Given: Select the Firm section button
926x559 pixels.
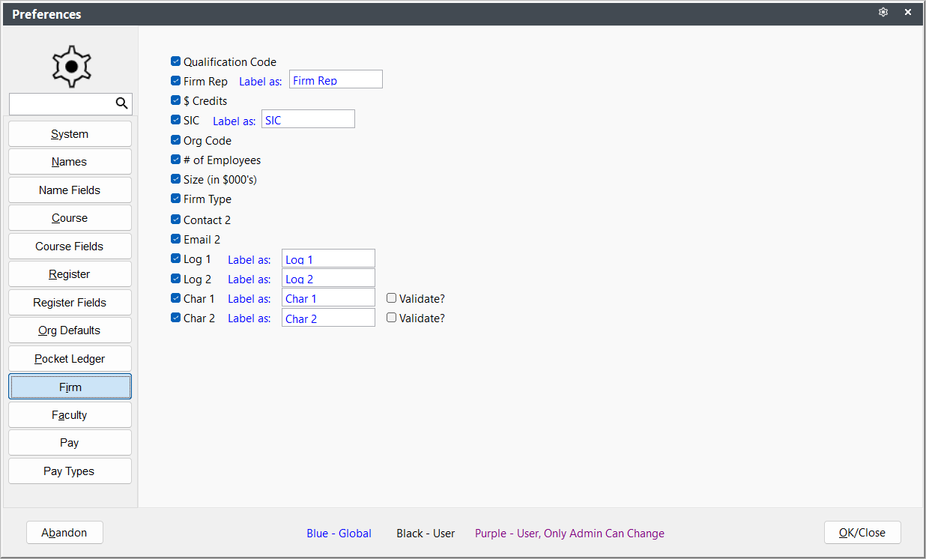Looking at the screenshot, I should (x=70, y=387).
